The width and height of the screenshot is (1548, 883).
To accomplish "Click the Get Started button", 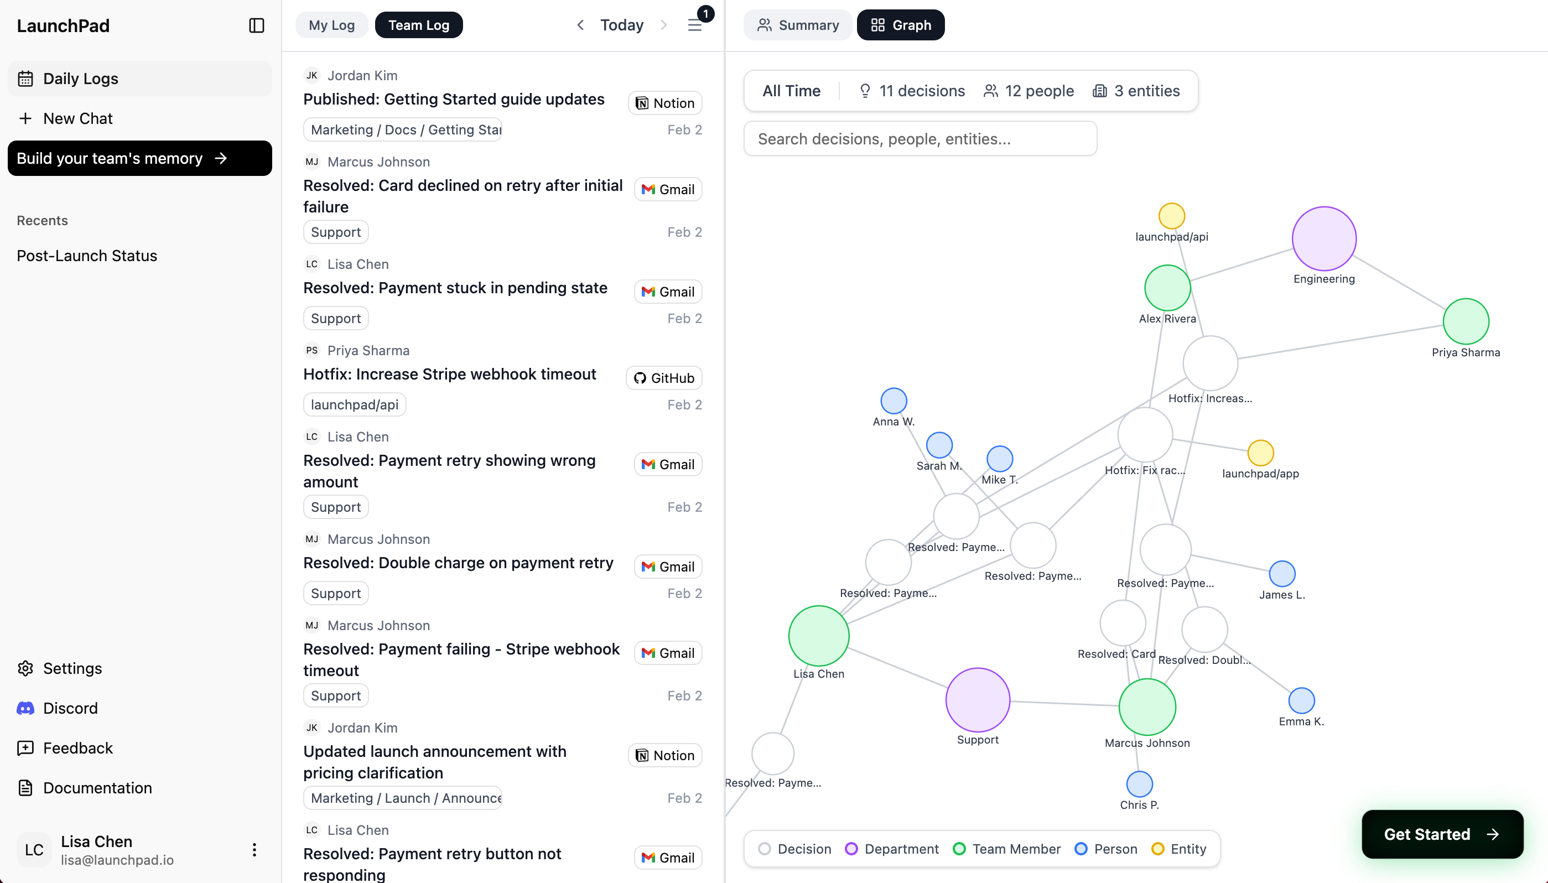I will [x=1442, y=834].
